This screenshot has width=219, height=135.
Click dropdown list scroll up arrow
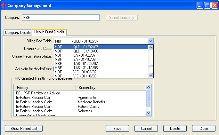(x=150, y=48)
